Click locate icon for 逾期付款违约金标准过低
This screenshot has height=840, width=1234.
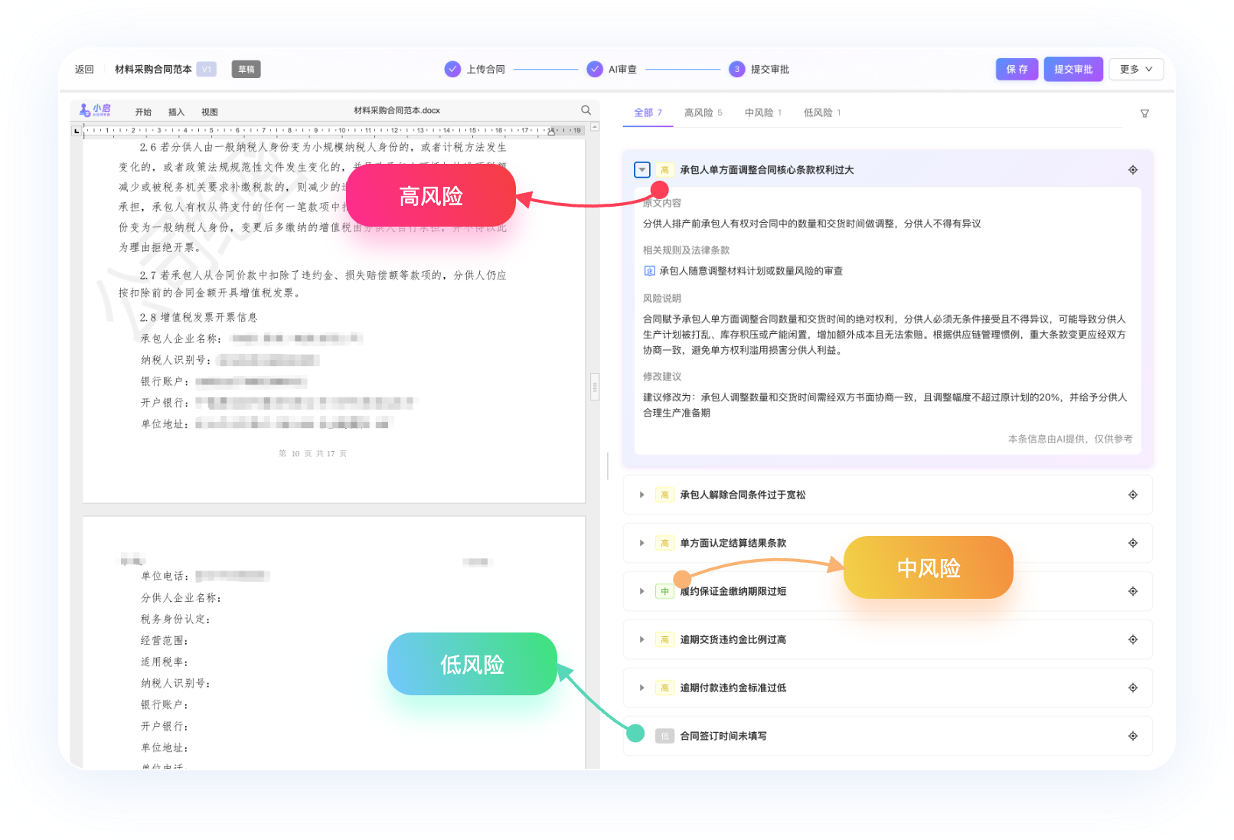1133,688
